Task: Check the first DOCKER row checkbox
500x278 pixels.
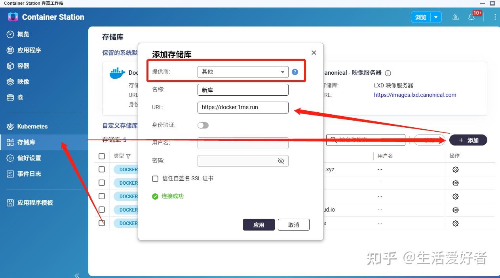Action: (x=102, y=169)
